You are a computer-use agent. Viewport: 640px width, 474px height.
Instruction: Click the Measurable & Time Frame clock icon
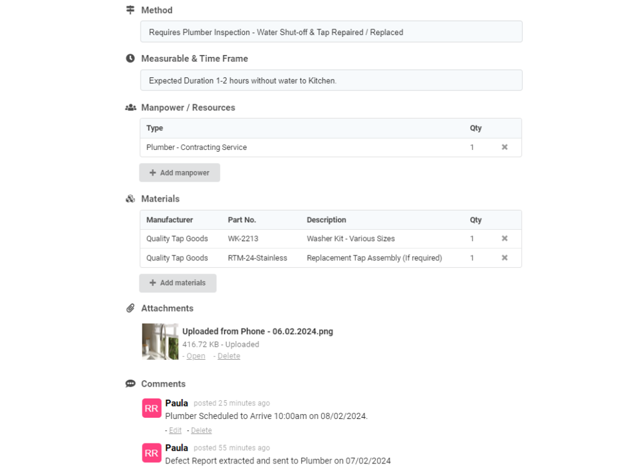coord(130,59)
